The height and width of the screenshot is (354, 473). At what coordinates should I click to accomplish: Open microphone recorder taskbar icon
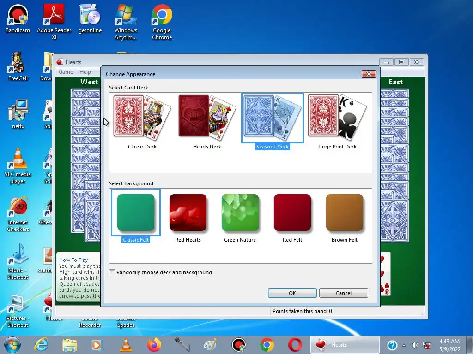(182, 345)
